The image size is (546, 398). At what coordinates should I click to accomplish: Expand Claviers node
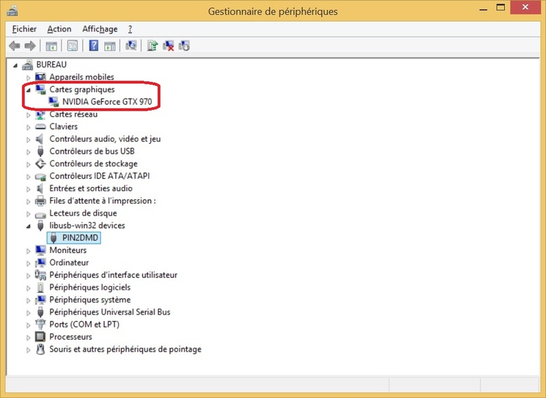pyautogui.click(x=28, y=127)
